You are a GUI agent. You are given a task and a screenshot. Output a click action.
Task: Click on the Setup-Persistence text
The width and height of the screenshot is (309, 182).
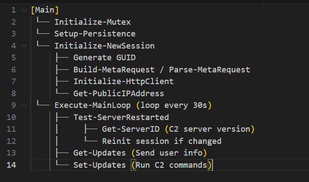[95, 34]
